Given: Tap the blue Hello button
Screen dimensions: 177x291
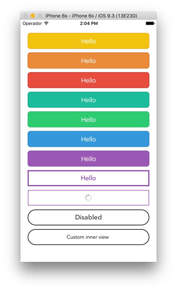Looking at the screenshot, I should pyautogui.click(x=88, y=139).
